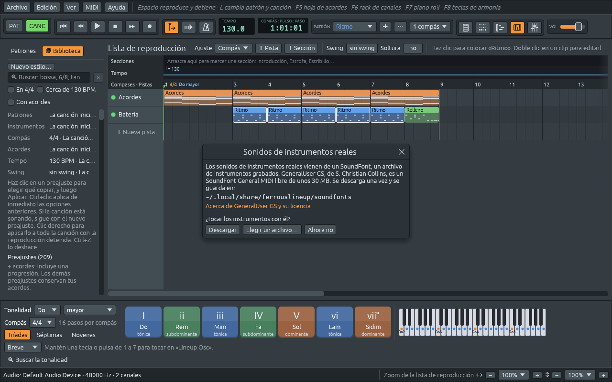Toggle the orange follow-playhead icon
The width and height of the screenshot is (612, 382).
click(x=172, y=27)
